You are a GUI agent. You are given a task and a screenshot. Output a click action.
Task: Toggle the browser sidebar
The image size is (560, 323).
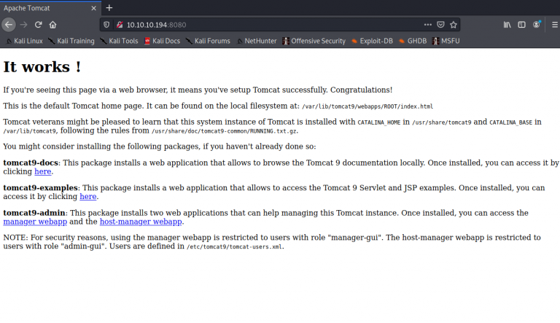point(522,25)
